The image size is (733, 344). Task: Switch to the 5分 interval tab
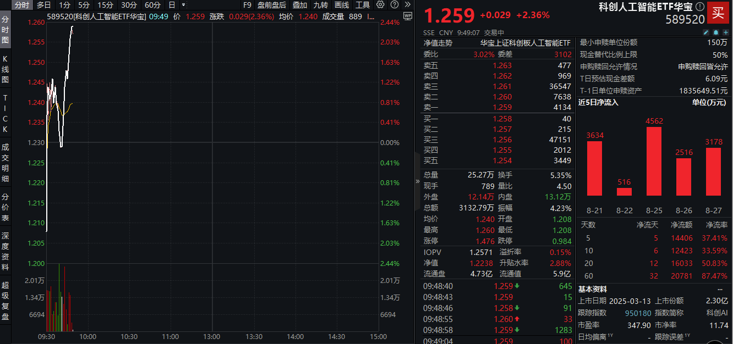(84, 5)
